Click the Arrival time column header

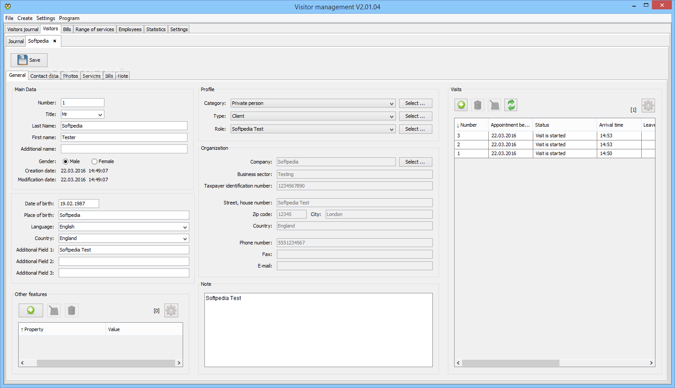tap(619, 125)
